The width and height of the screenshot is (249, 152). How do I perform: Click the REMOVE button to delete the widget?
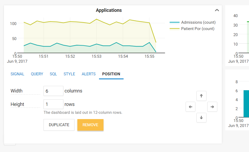pyautogui.click(x=90, y=125)
